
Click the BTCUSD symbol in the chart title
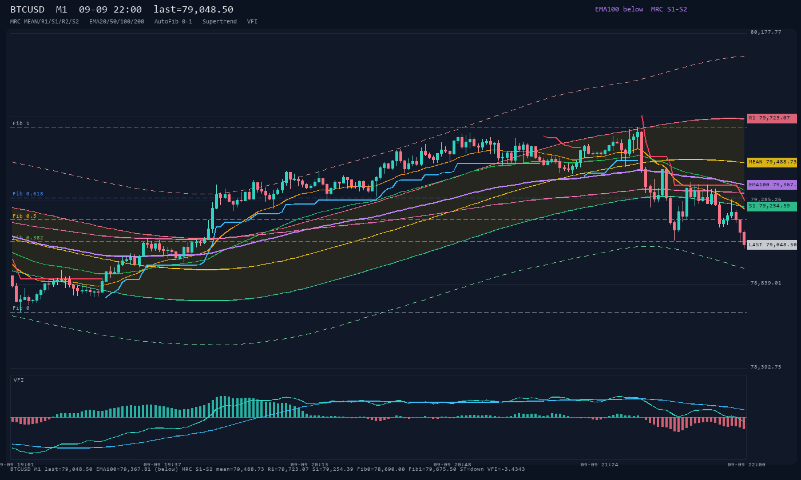[x=27, y=10]
